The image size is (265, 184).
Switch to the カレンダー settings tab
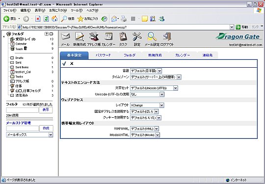183,55
